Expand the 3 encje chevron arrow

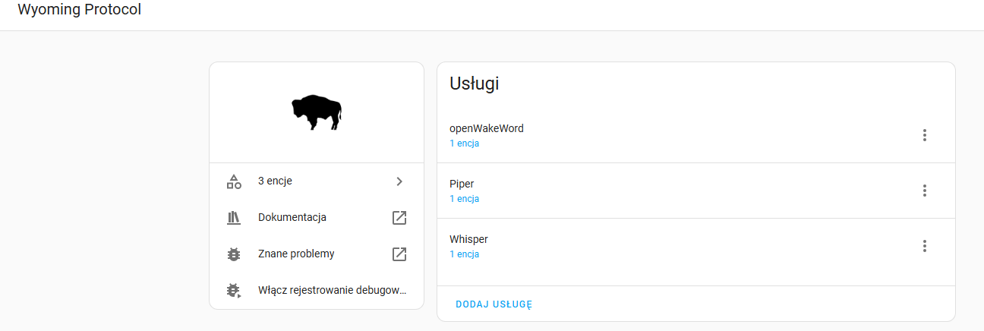pyautogui.click(x=399, y=181)
